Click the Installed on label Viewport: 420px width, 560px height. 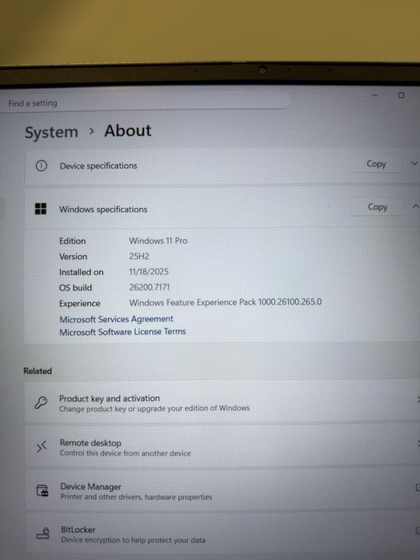point(81,272)
